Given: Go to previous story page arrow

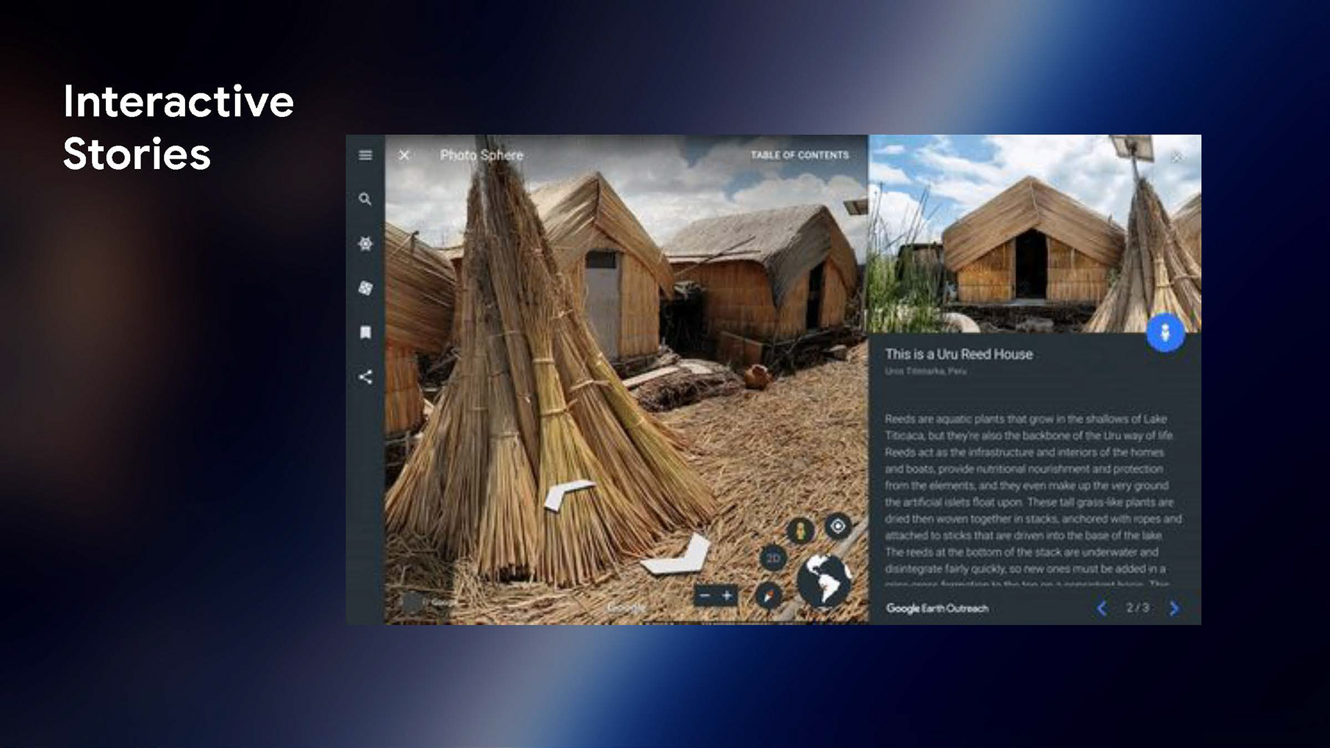Looking at the screenshot, I should point(1101,608).
